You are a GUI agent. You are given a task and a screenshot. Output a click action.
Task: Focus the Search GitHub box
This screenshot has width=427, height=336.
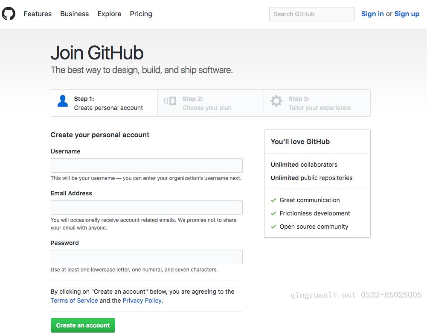311,14
